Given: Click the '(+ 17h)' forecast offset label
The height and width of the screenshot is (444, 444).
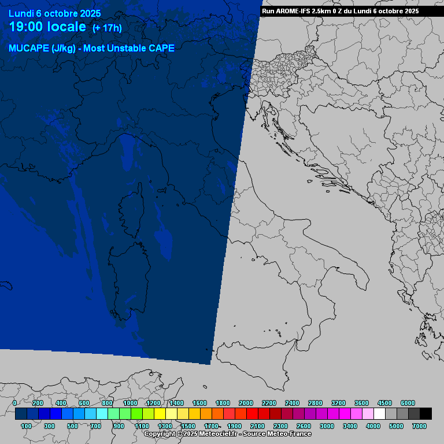Looking at the screenshot, I should click(x=107, y=28).
